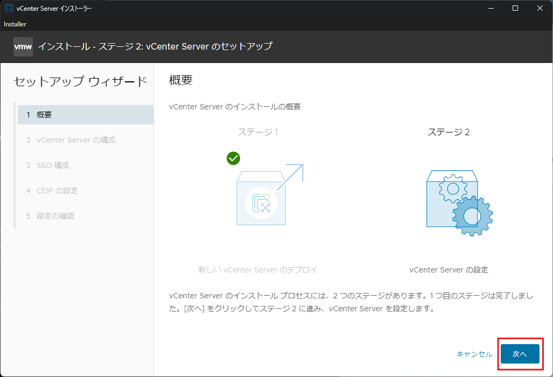The image size is (553, 377).
Task: Minimize the installer window
Action: 490,8
